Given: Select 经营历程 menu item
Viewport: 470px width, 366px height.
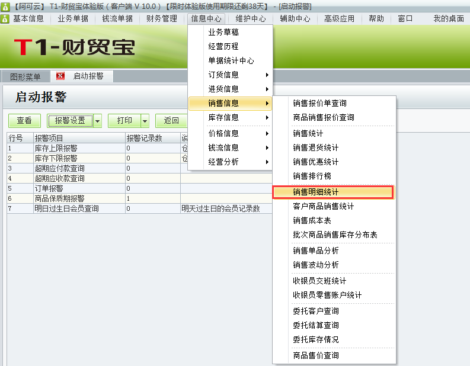Looking at the screenshot, I should pos(230,46).
